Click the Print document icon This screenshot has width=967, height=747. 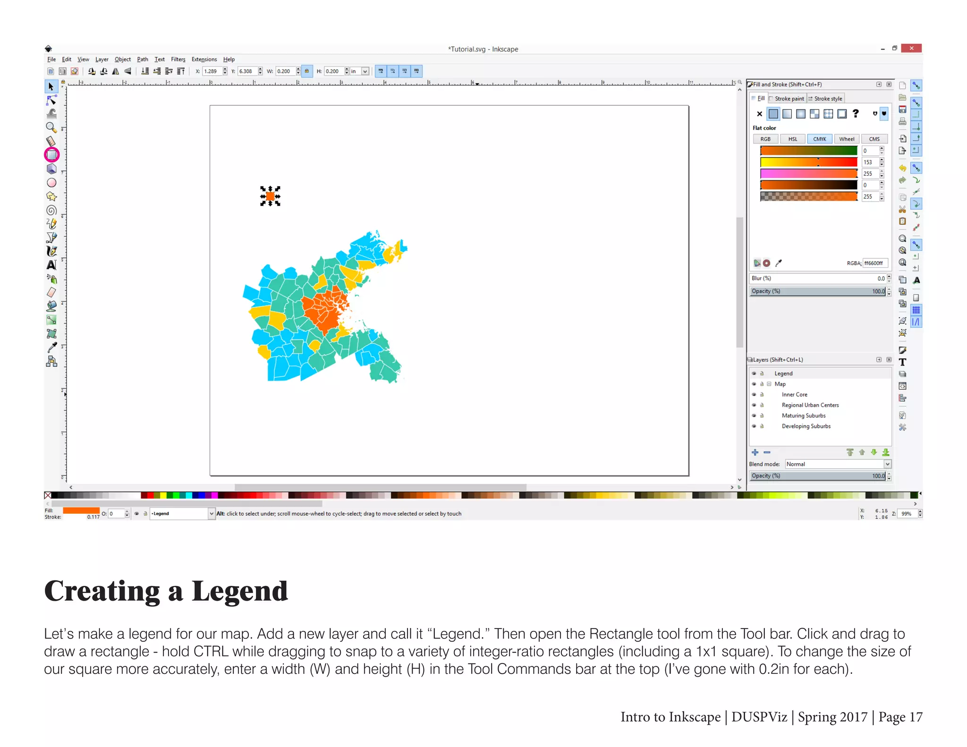[902, 121]
